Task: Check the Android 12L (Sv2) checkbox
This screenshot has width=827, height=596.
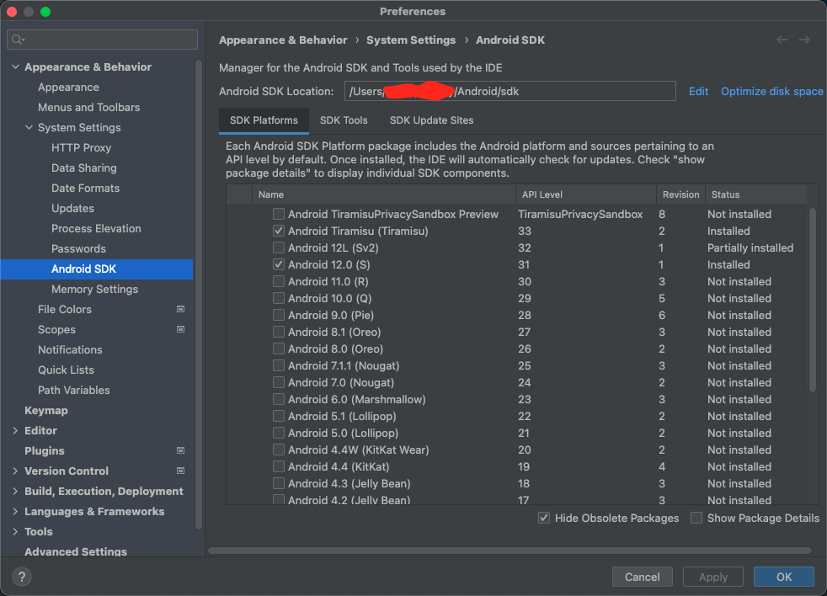Action: (279, 247)
